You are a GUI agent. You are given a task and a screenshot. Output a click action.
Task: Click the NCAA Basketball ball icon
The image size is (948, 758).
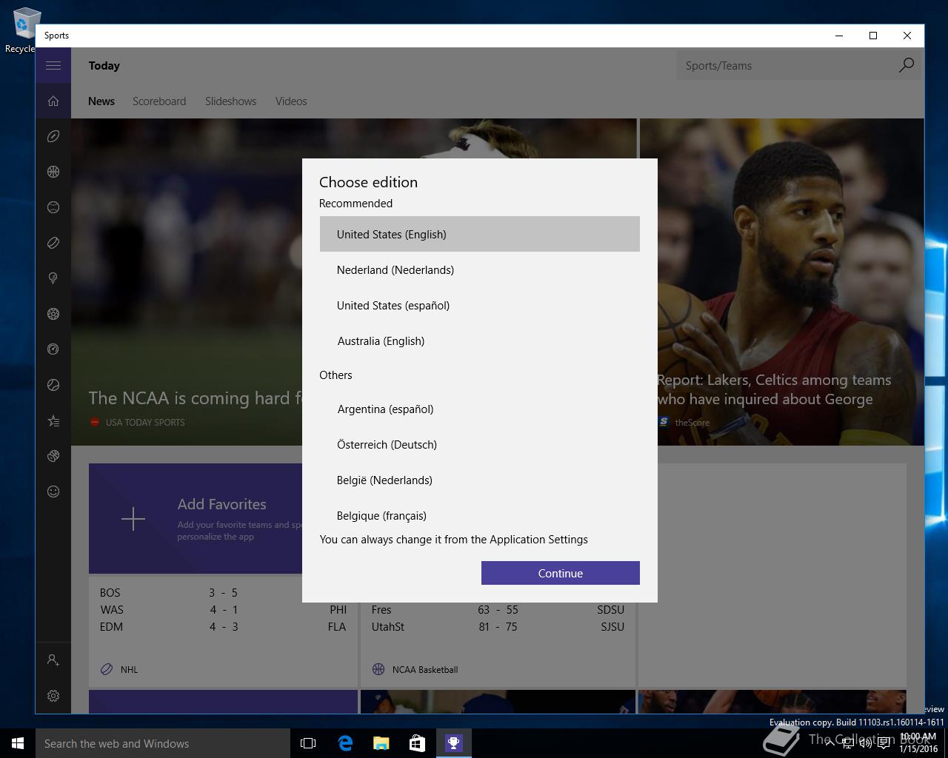point(378,669)
